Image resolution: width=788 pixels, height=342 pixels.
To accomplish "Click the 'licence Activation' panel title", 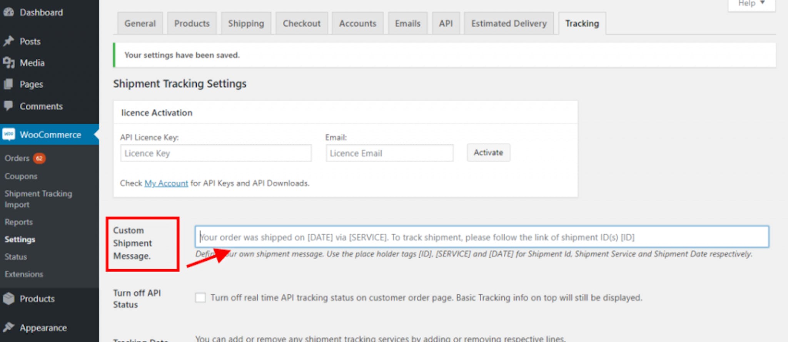I will click(x=157, y=113).
